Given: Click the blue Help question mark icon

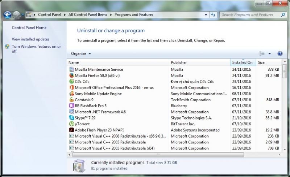Looking at the screenshot, I should click(280, 53).
